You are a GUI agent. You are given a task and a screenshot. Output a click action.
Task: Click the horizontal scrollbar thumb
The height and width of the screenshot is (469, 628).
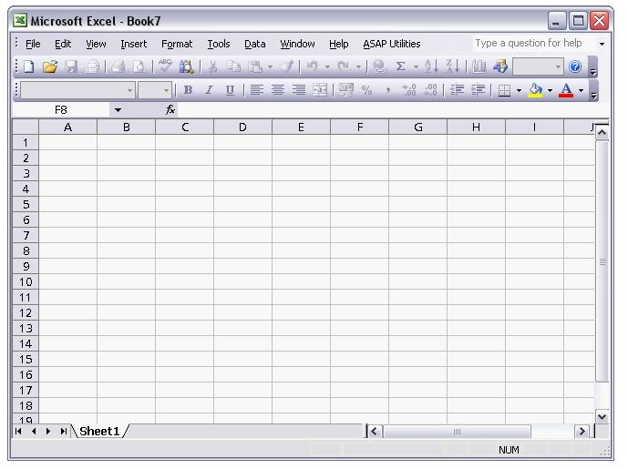coord(457,432)
